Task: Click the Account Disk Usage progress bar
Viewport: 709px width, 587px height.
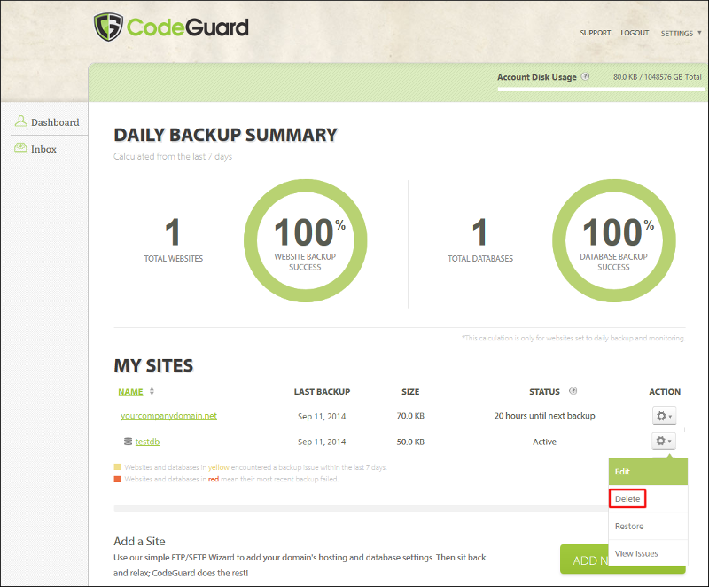Action: tap(600, 90)
